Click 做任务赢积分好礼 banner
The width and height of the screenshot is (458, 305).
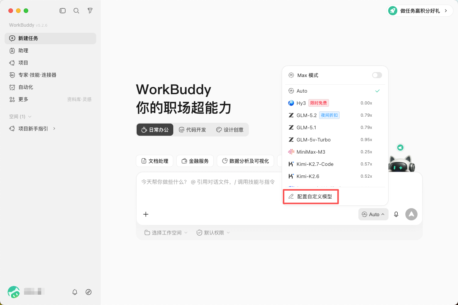pyautogui.click(x=420, y=11)
